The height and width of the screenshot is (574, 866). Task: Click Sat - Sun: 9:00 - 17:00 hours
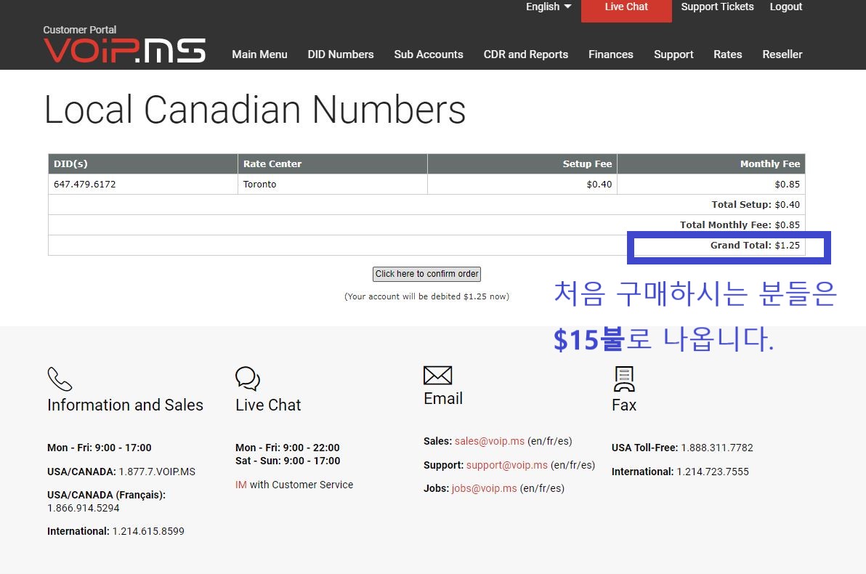(x=288, y=461)
